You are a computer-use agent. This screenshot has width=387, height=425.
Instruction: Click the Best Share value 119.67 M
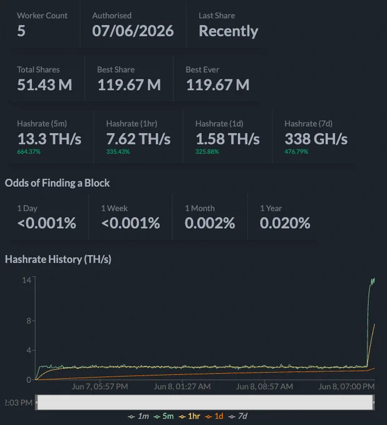click(x=129, y=85)
